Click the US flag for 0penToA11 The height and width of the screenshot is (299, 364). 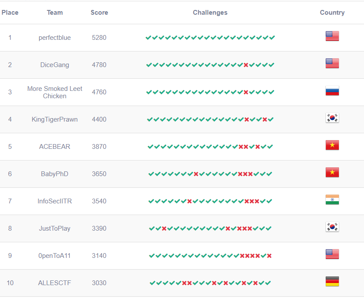click(x=332, y=254)
